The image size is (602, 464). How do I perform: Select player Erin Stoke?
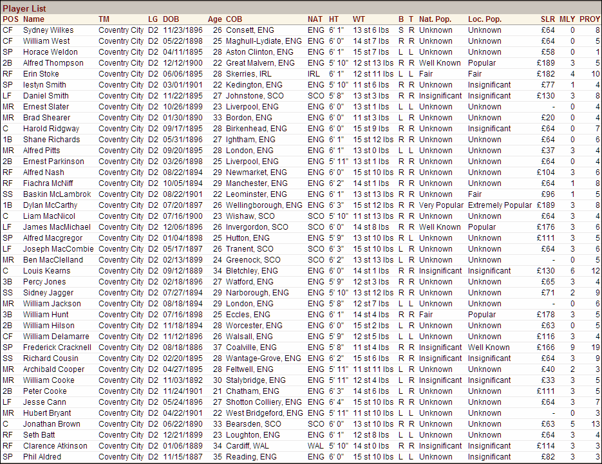tap(41, 74)
